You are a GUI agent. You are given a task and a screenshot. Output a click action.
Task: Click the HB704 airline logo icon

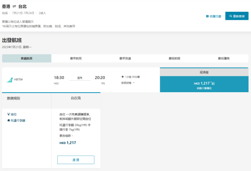10,80
